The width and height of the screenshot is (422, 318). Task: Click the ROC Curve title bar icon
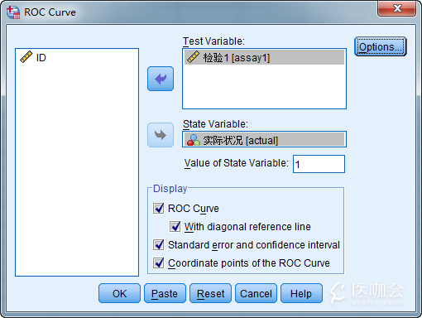click(13, 12)
